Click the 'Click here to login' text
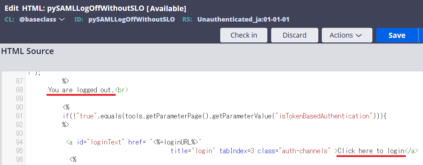This screenshot has height=165, width=423. pyautogui.click(x=371, y=151)
